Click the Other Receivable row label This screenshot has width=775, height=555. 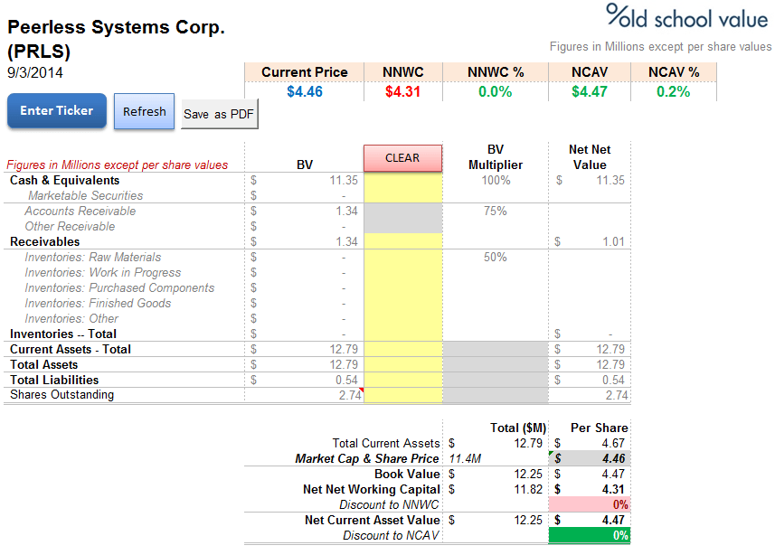70,226
